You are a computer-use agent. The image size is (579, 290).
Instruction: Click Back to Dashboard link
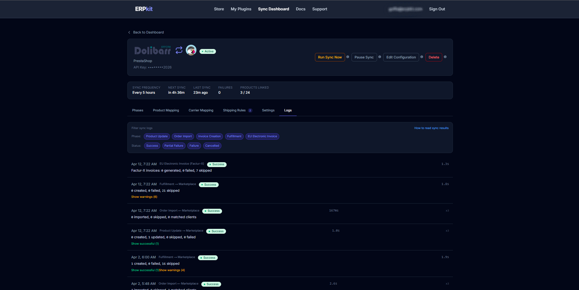coord(148,32)
